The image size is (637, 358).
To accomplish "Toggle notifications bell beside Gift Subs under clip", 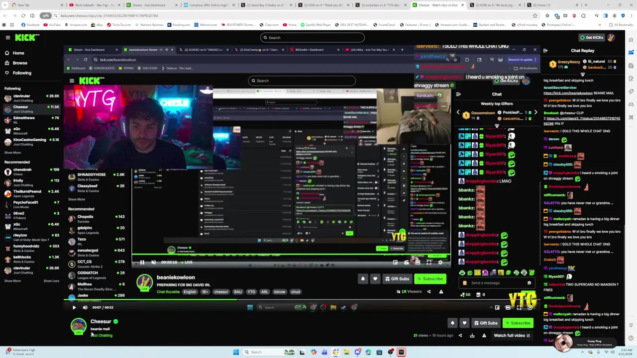I will click(452, 323).
